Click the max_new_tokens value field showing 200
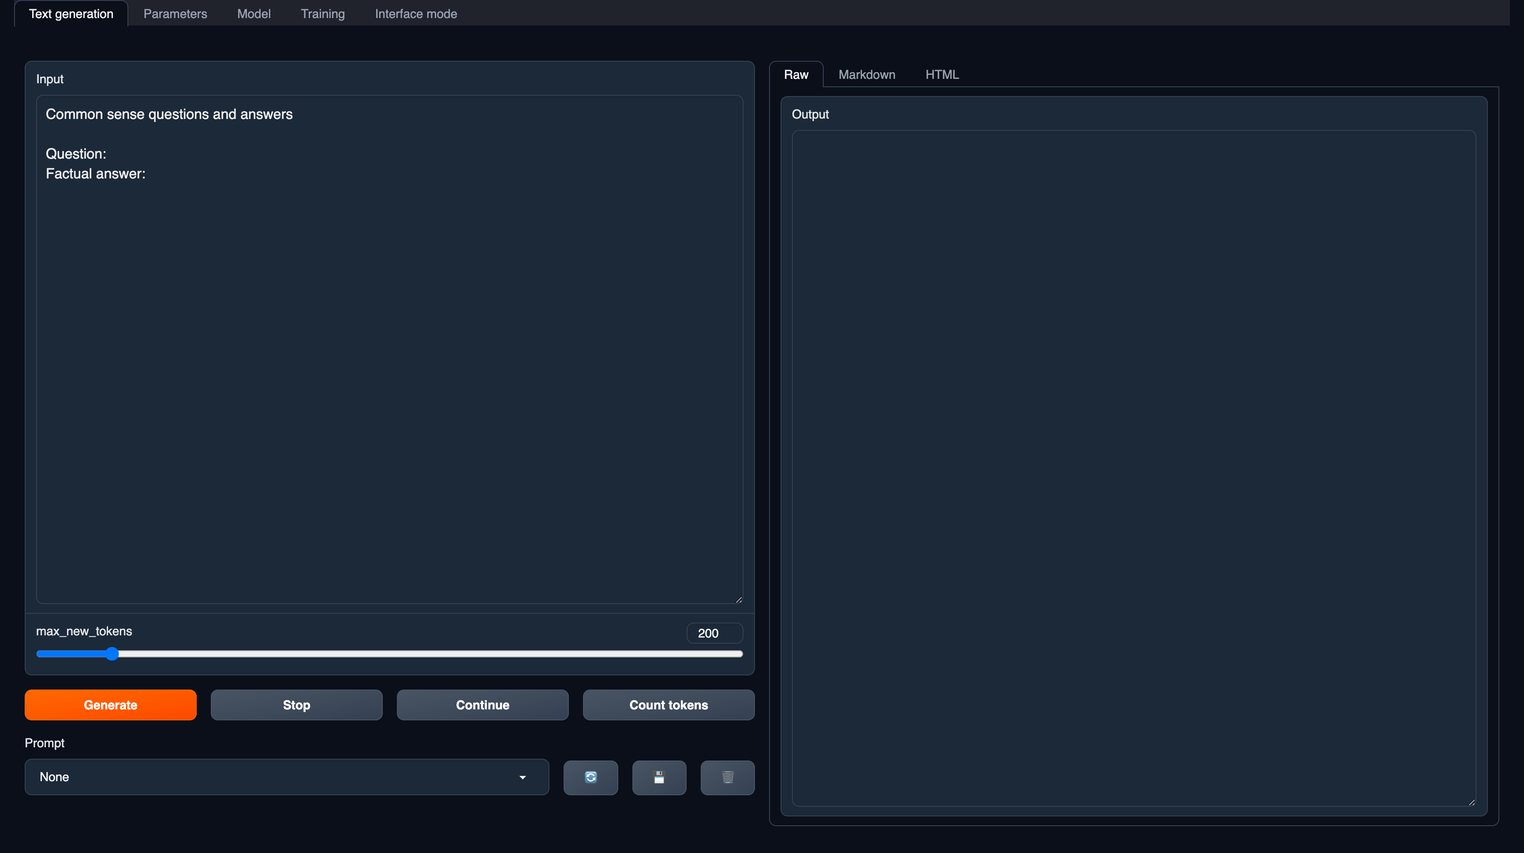The image size is (1524, 853). click(713, 633)
